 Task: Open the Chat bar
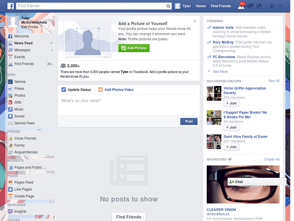tap(257, 182)
